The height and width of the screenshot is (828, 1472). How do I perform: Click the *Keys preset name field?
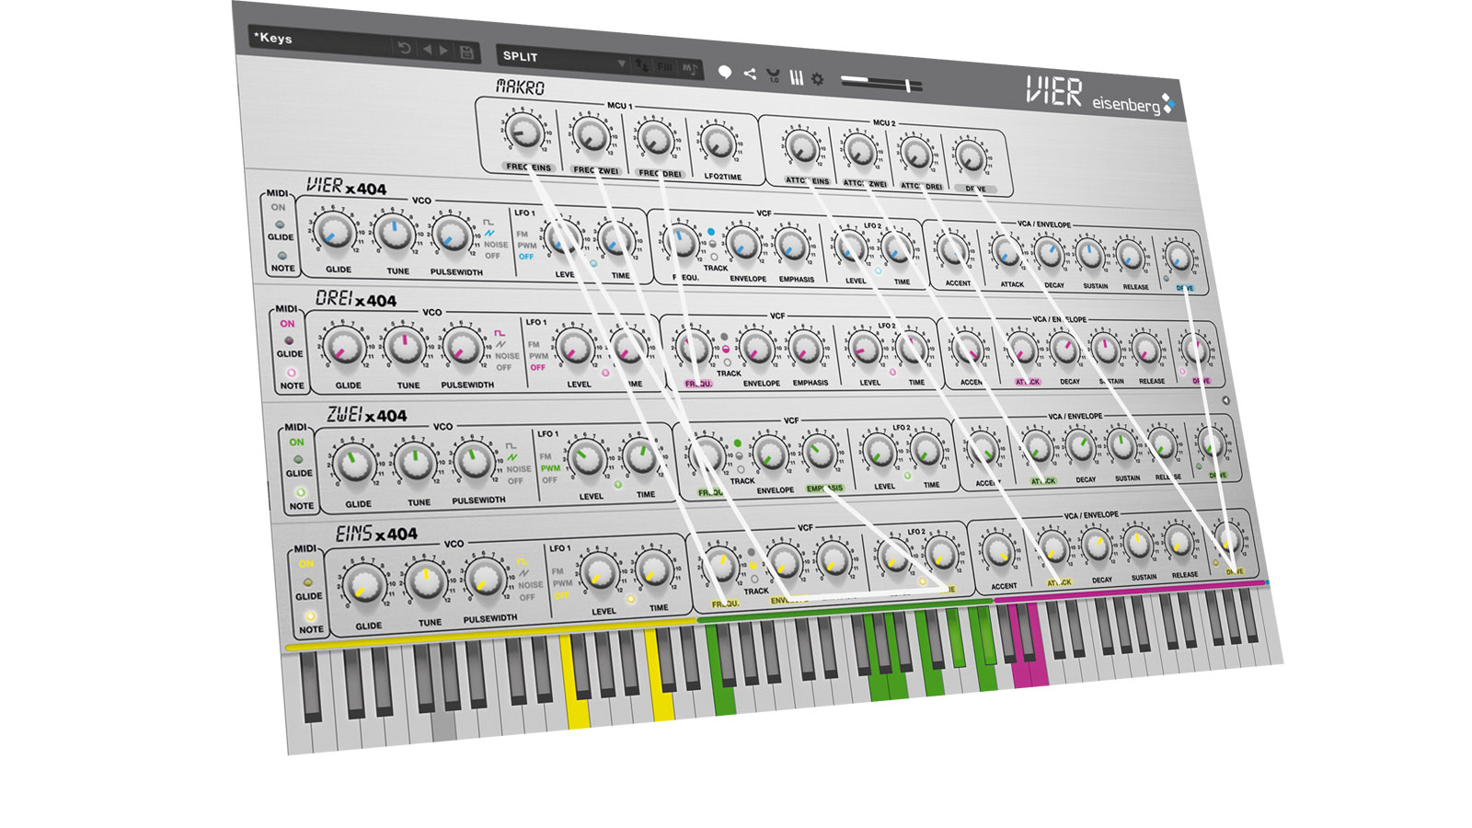point(320,40)
